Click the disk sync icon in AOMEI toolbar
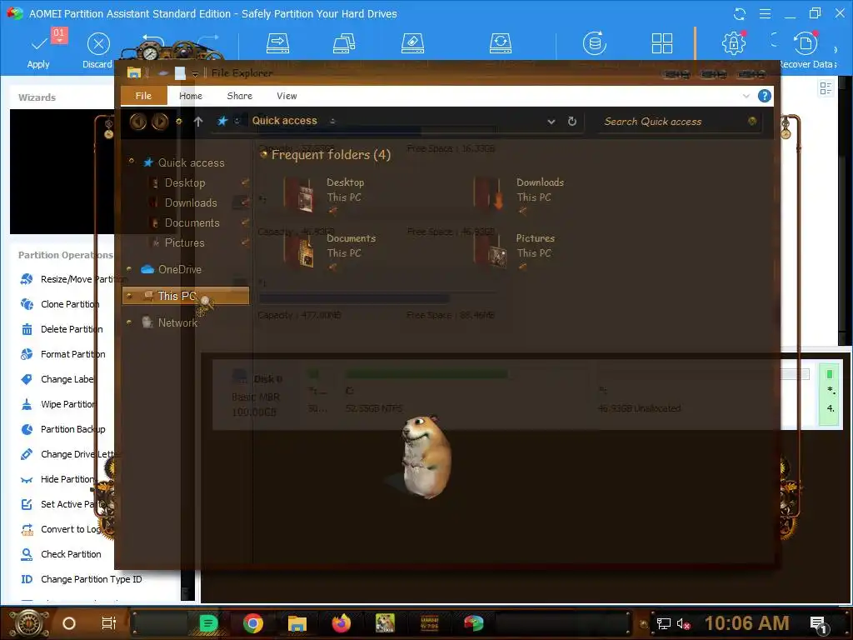 501,43
